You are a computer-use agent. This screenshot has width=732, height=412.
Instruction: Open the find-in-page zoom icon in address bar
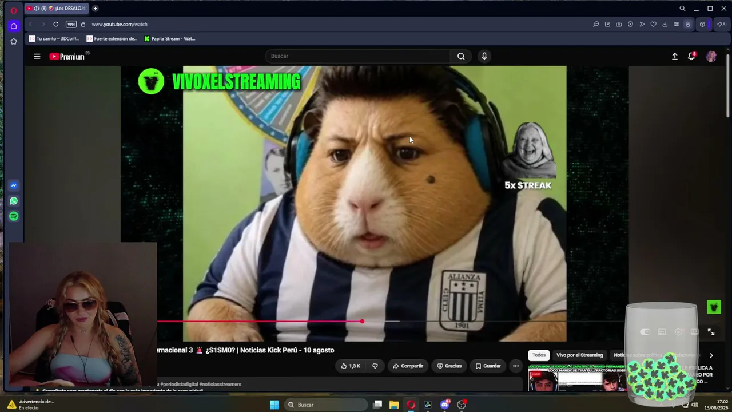(596, 24)
